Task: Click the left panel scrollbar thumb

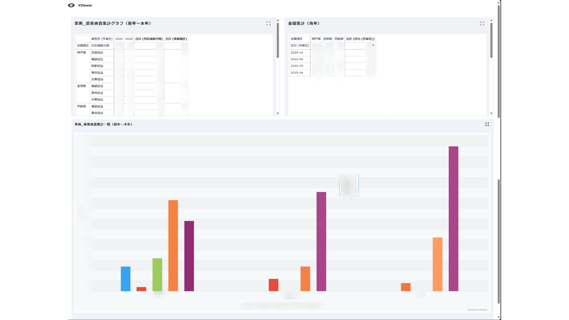Action: 278,40
